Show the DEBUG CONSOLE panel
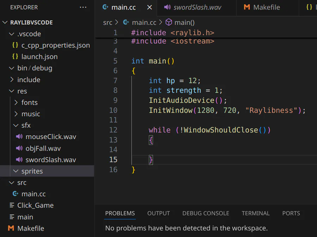 (x=206, y=213)
